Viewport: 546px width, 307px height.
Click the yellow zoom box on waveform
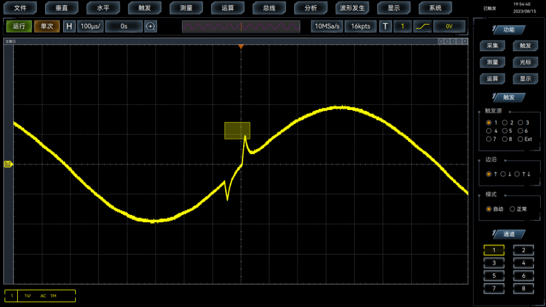point(237,131)
